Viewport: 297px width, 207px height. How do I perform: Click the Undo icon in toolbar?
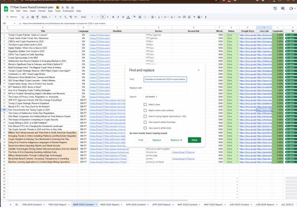point(23,17)
